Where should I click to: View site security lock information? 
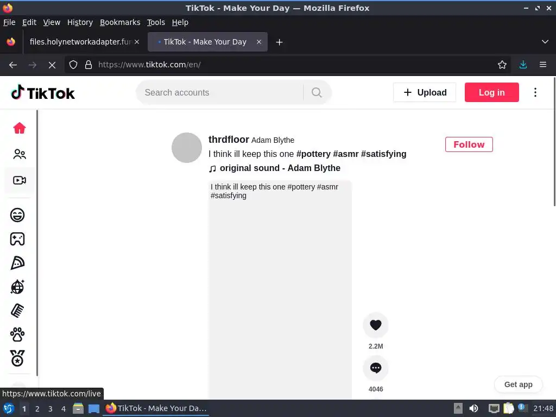point(89,65)
